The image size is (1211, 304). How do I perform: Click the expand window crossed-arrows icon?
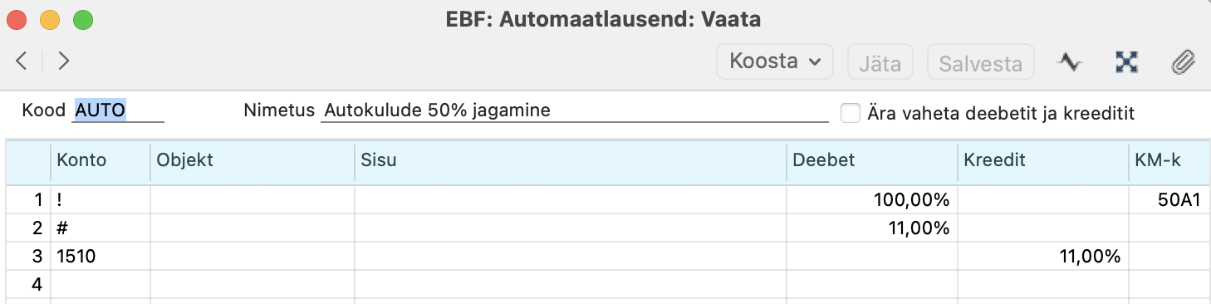pyautogui.click(x=1125, y=61)
